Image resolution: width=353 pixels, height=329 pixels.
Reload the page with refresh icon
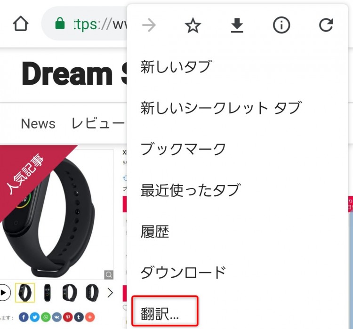(326, 25)
